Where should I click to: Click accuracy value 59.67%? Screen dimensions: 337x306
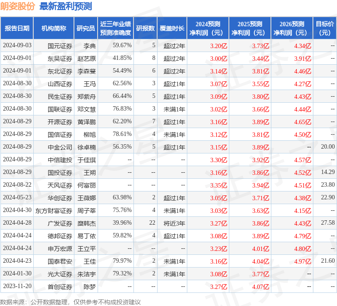[x=122, y=45]
